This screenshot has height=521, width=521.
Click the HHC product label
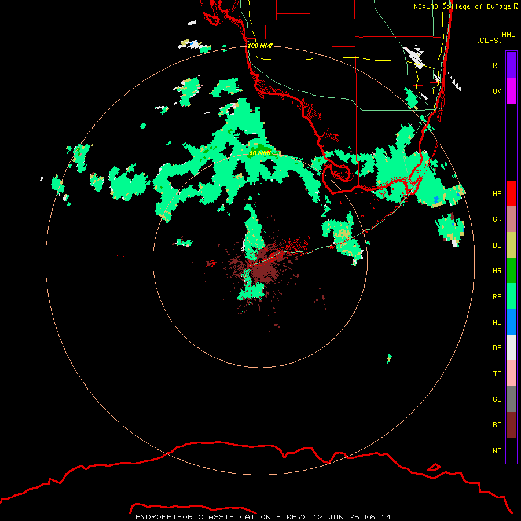click(508, 35)
